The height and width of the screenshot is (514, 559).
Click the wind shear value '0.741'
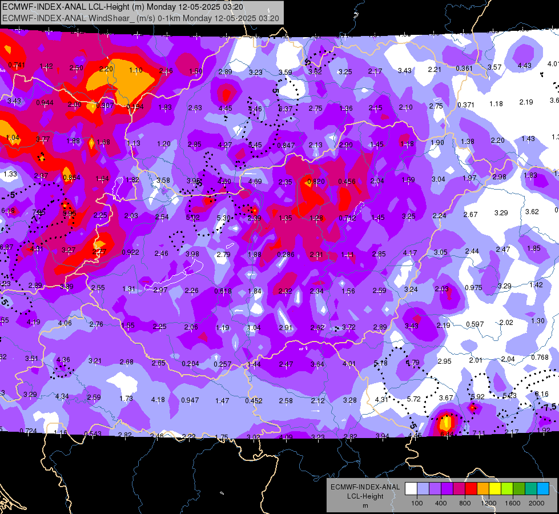click(17, 65)
